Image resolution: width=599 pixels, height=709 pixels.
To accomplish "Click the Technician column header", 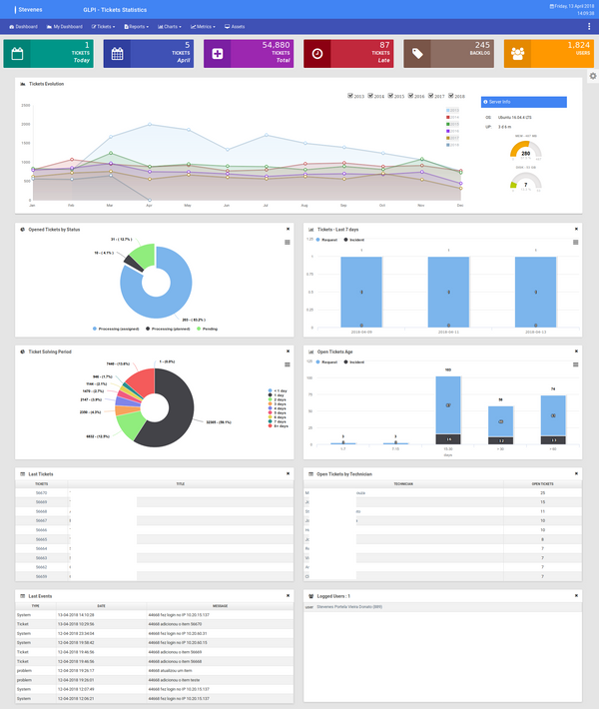I will 403,484.
